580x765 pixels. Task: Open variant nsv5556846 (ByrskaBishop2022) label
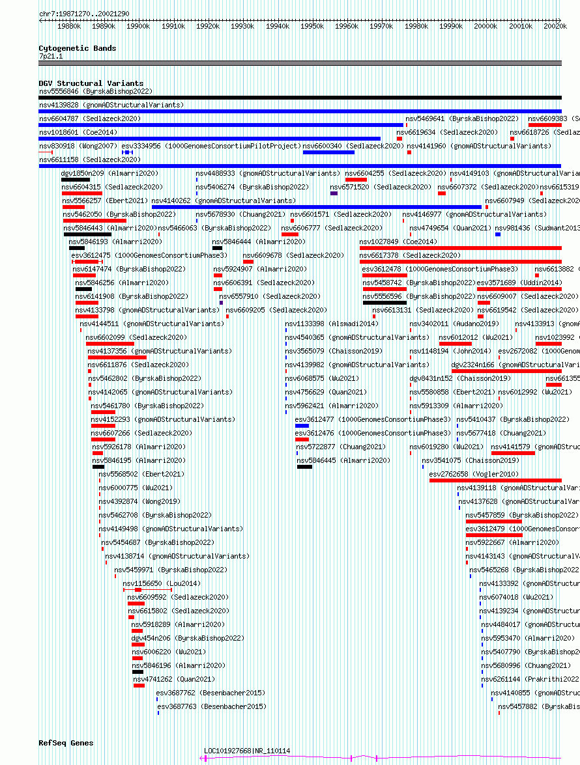(96, 91)
